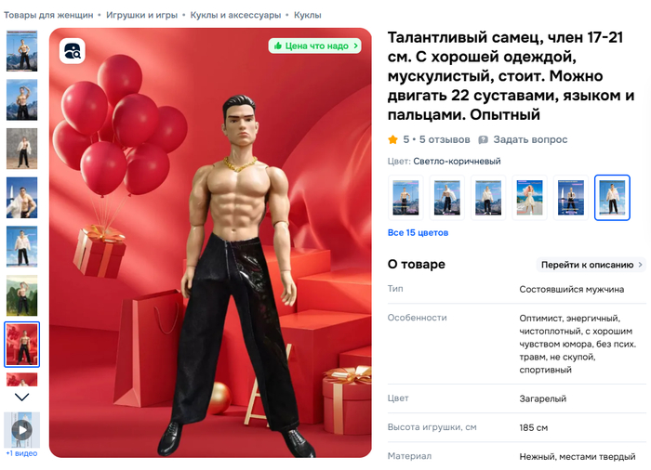Select the pink-haired doll color variant
The image size is (651, 470).
[529, 198]
